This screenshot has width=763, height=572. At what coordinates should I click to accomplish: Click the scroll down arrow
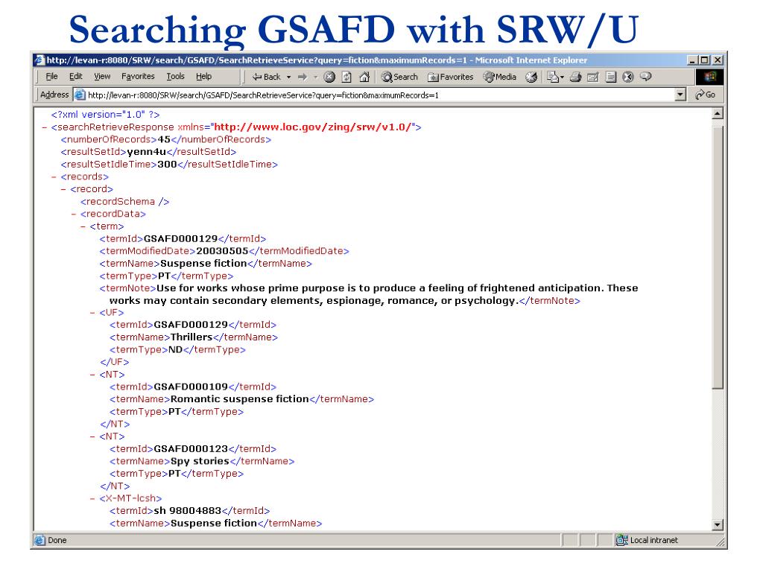coord(718,525)
